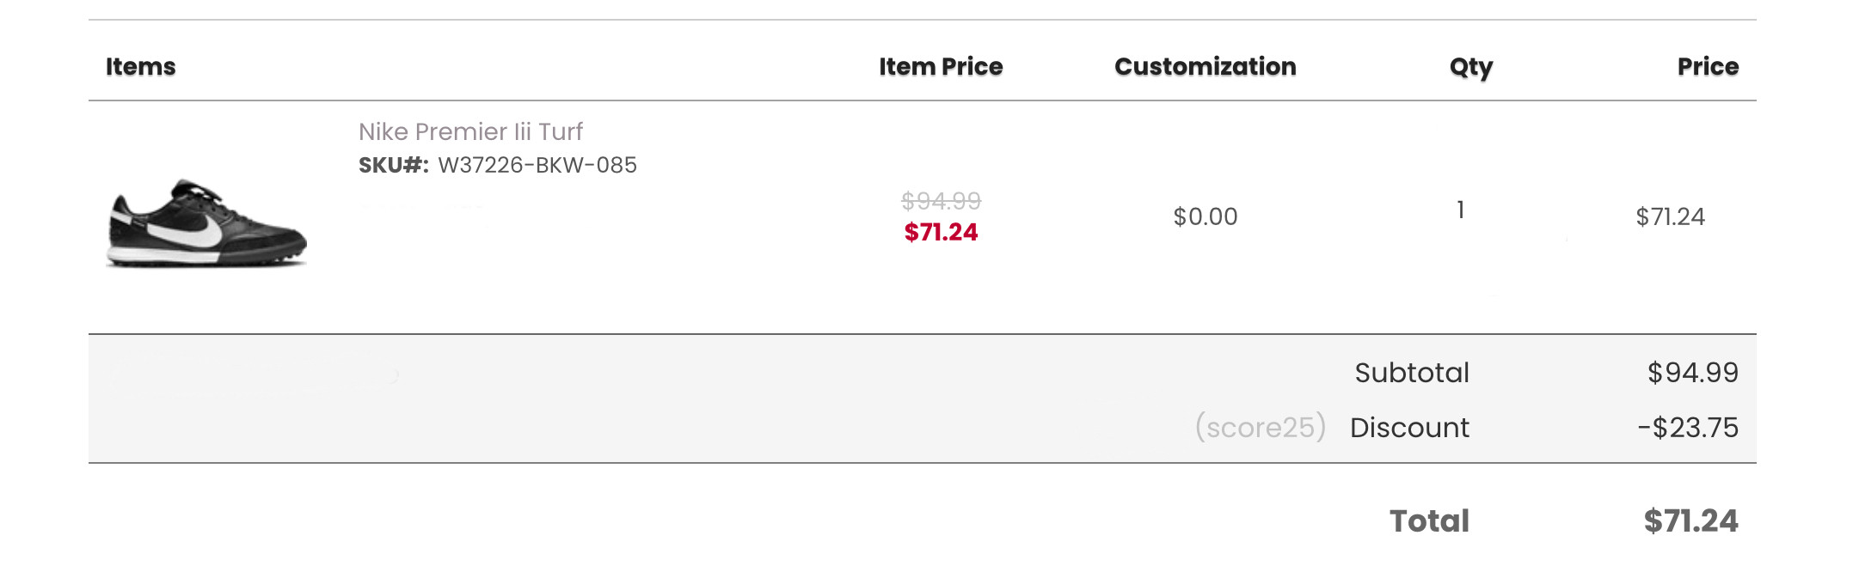Click the Items column header
The image size is (1859, 572).
click(140, 66)
